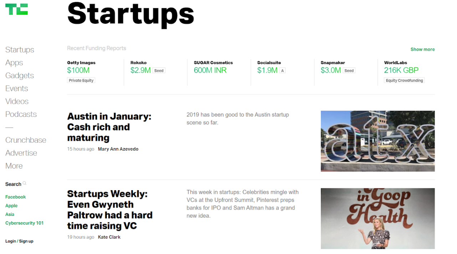View author Kate Clark's profile

pos(109,237)
